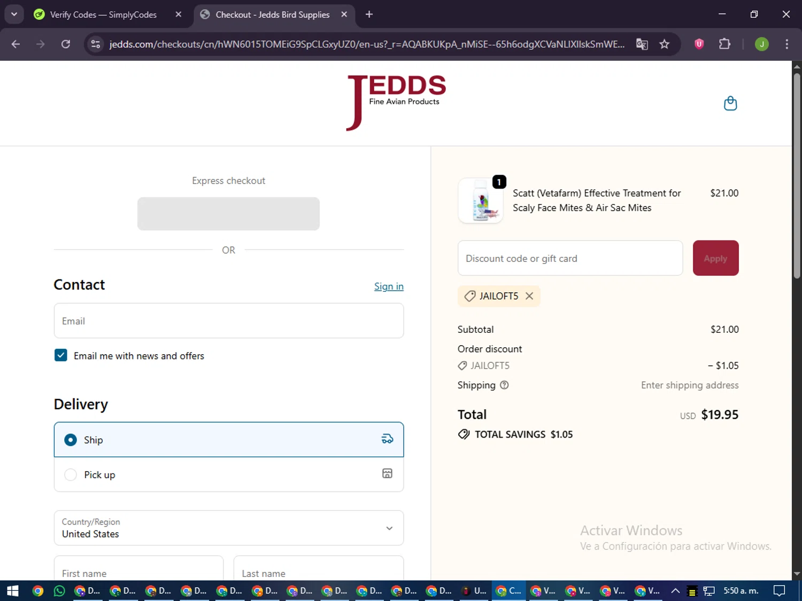Click the browser address bar URL
This screenshot has height=601, width=802.
[367, 44]
